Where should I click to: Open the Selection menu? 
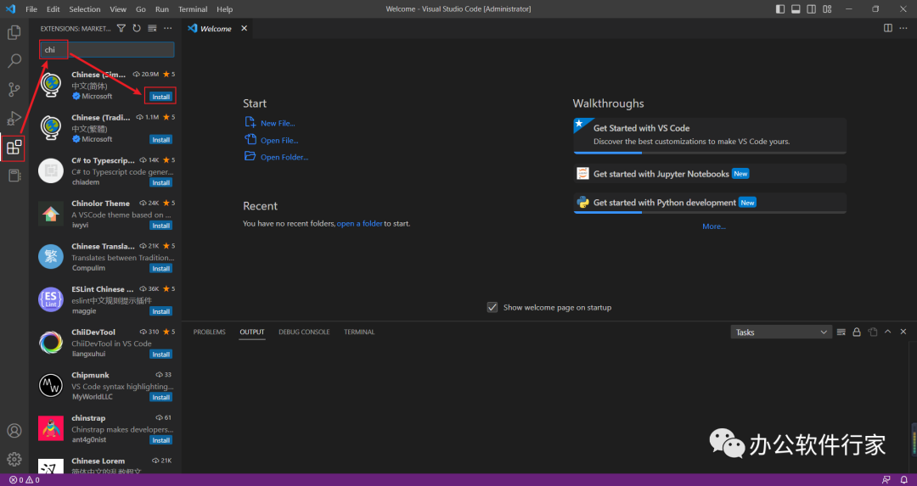[x=85, y=8]
